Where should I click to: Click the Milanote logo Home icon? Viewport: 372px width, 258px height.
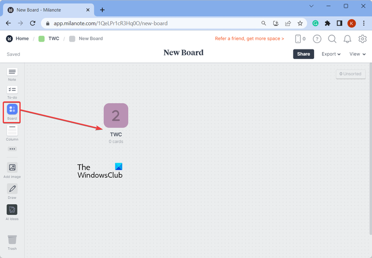9,38
